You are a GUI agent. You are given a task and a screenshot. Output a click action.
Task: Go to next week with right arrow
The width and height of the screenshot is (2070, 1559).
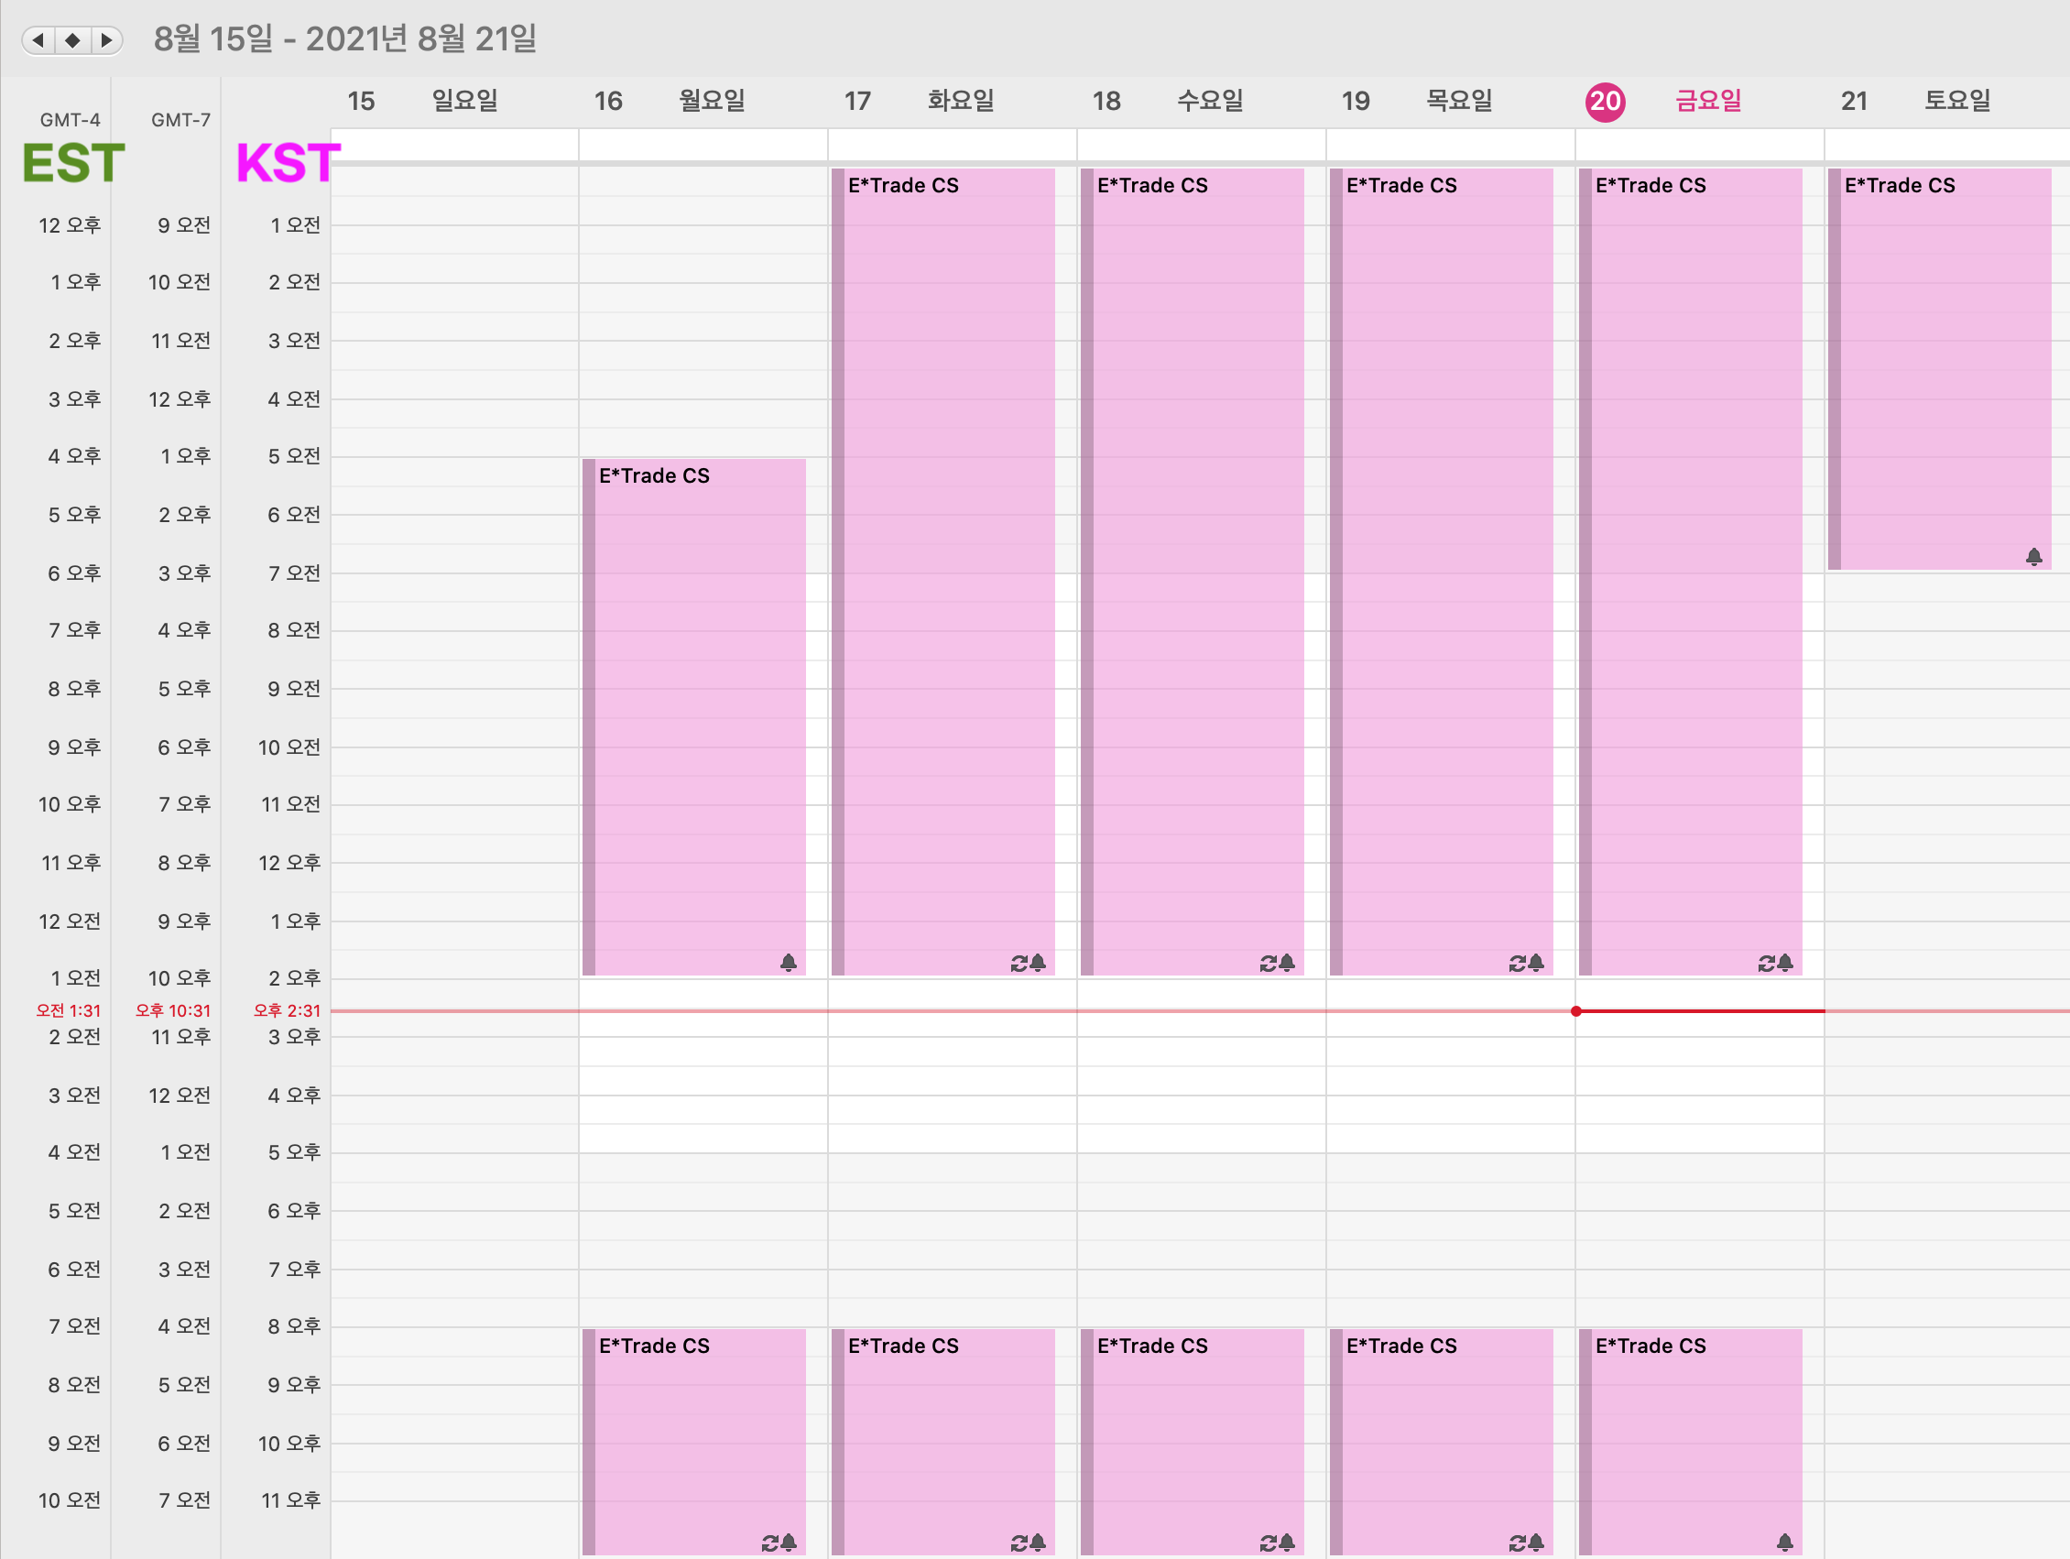pos(106,40)
